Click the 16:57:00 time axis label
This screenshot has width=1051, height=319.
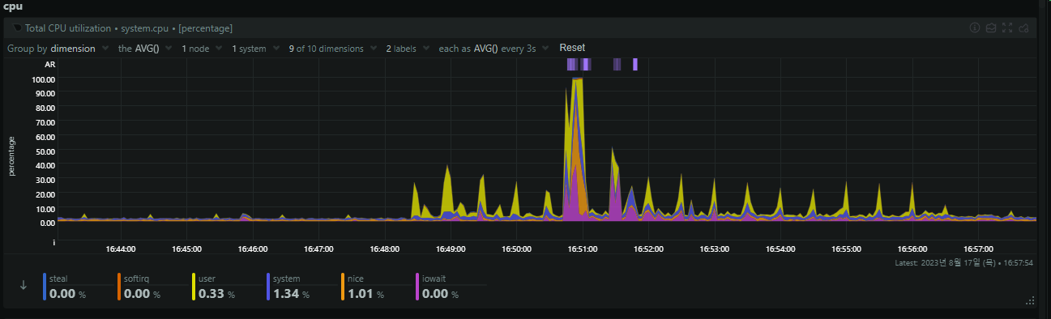(x=979, y=249)
